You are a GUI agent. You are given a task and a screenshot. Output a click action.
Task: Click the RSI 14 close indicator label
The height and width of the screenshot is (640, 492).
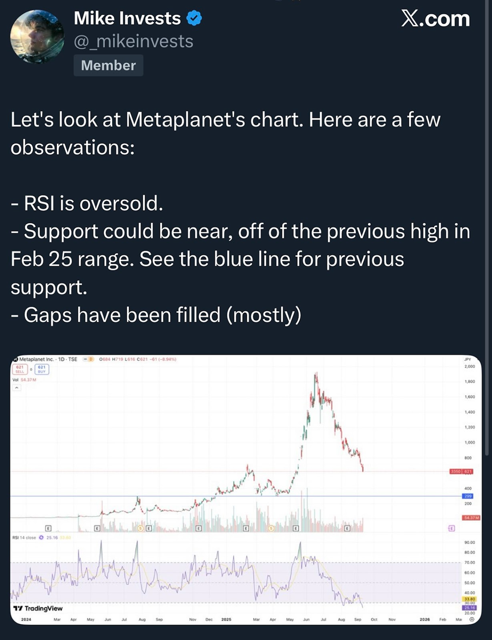(24, 538)
